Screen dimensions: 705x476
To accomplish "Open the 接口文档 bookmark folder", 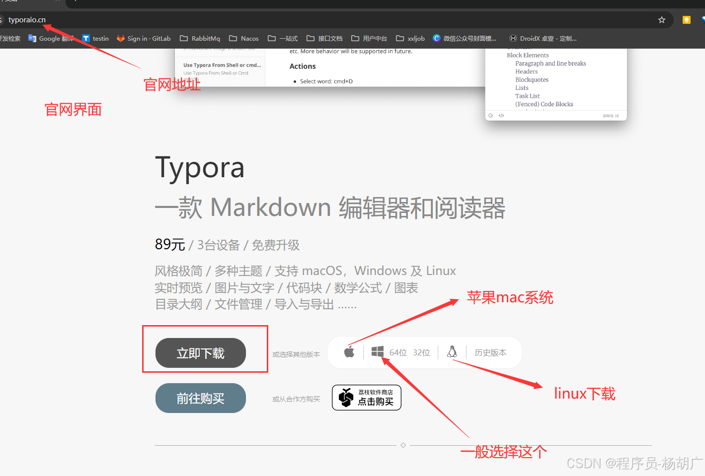I will 324,38.
